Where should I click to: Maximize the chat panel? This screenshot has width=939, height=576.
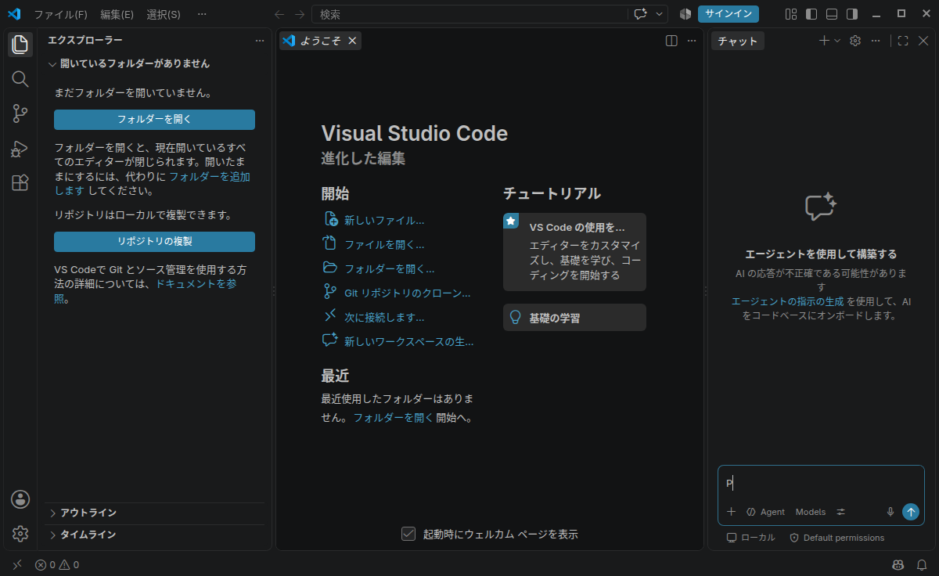903,41
